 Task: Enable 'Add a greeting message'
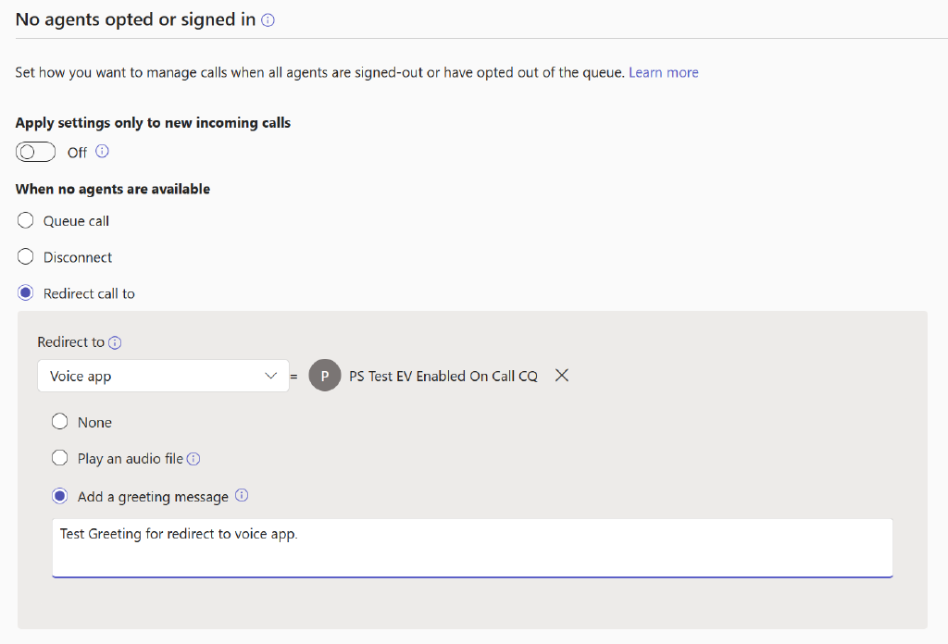[59, 496]
